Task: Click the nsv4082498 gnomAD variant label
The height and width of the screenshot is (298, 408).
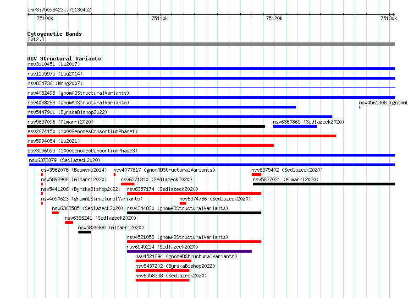Action: point(78,93)
